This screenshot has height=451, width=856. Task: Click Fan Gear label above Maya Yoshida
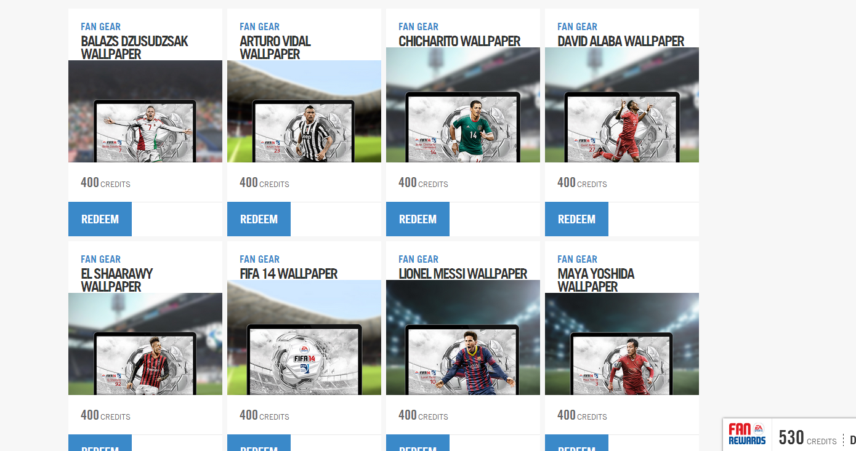tap(578, 259)
